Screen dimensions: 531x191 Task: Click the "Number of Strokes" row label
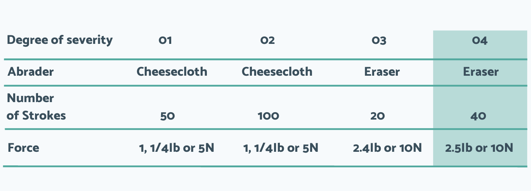[36, 107]
